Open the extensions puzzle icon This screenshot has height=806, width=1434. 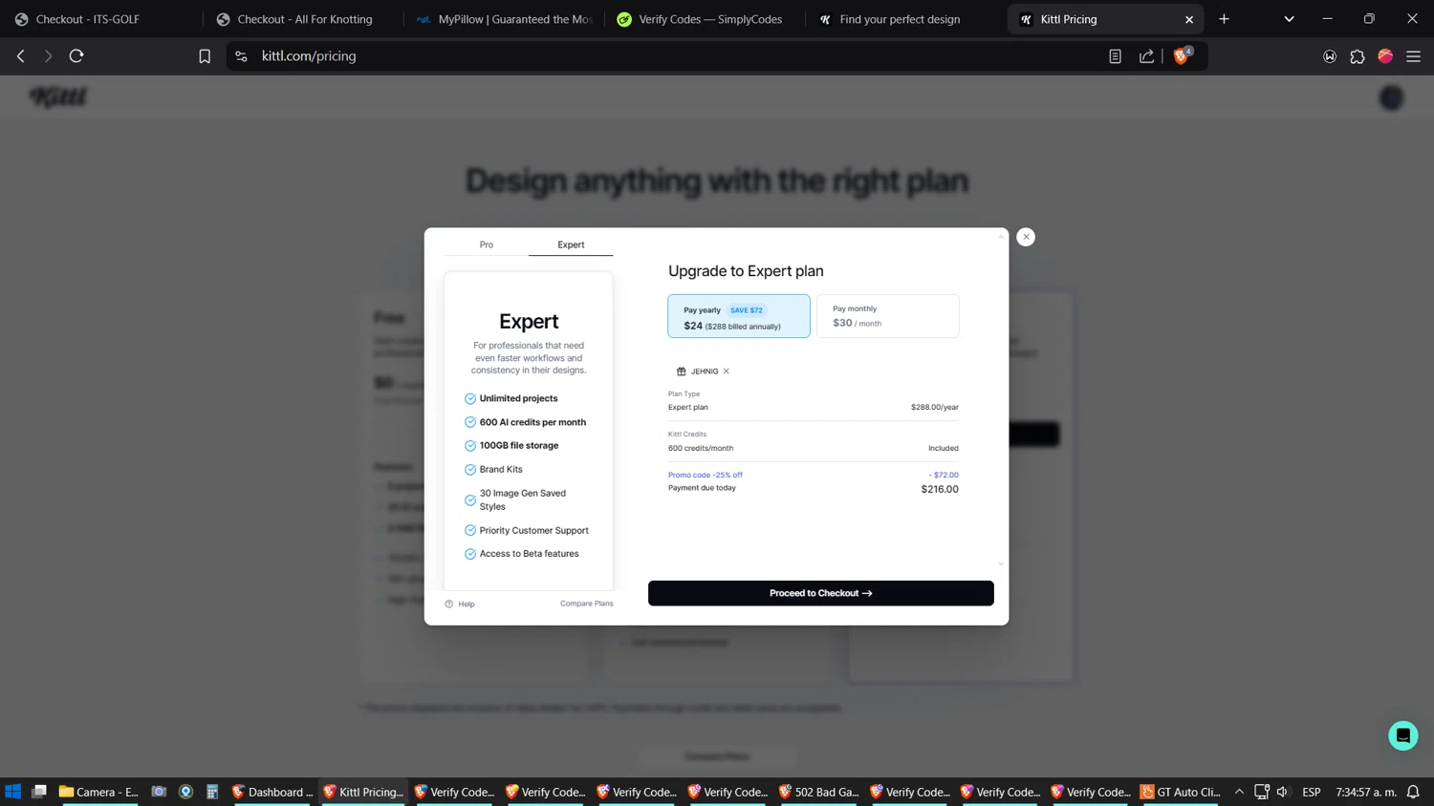pos(1358,56)
